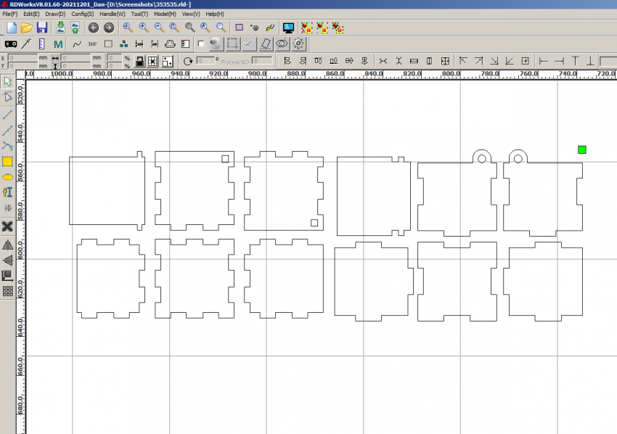Open the array grid tool
The height and width of the screenshot is (434, 617).
point(8,291)
